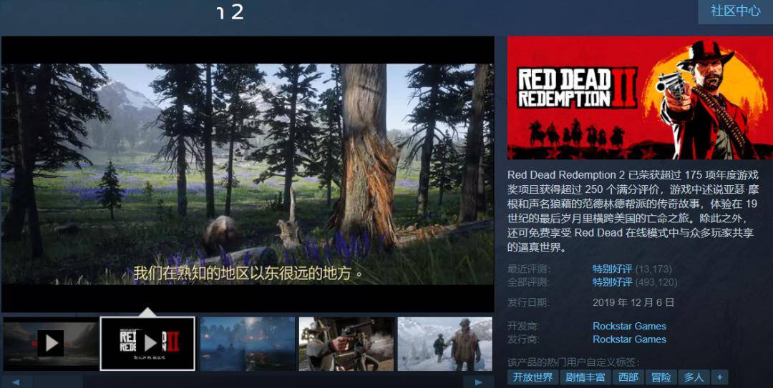Click the play icon on the logo trailer thumbnail
Viewport: 773px width, 388px height.
(148, 343)
